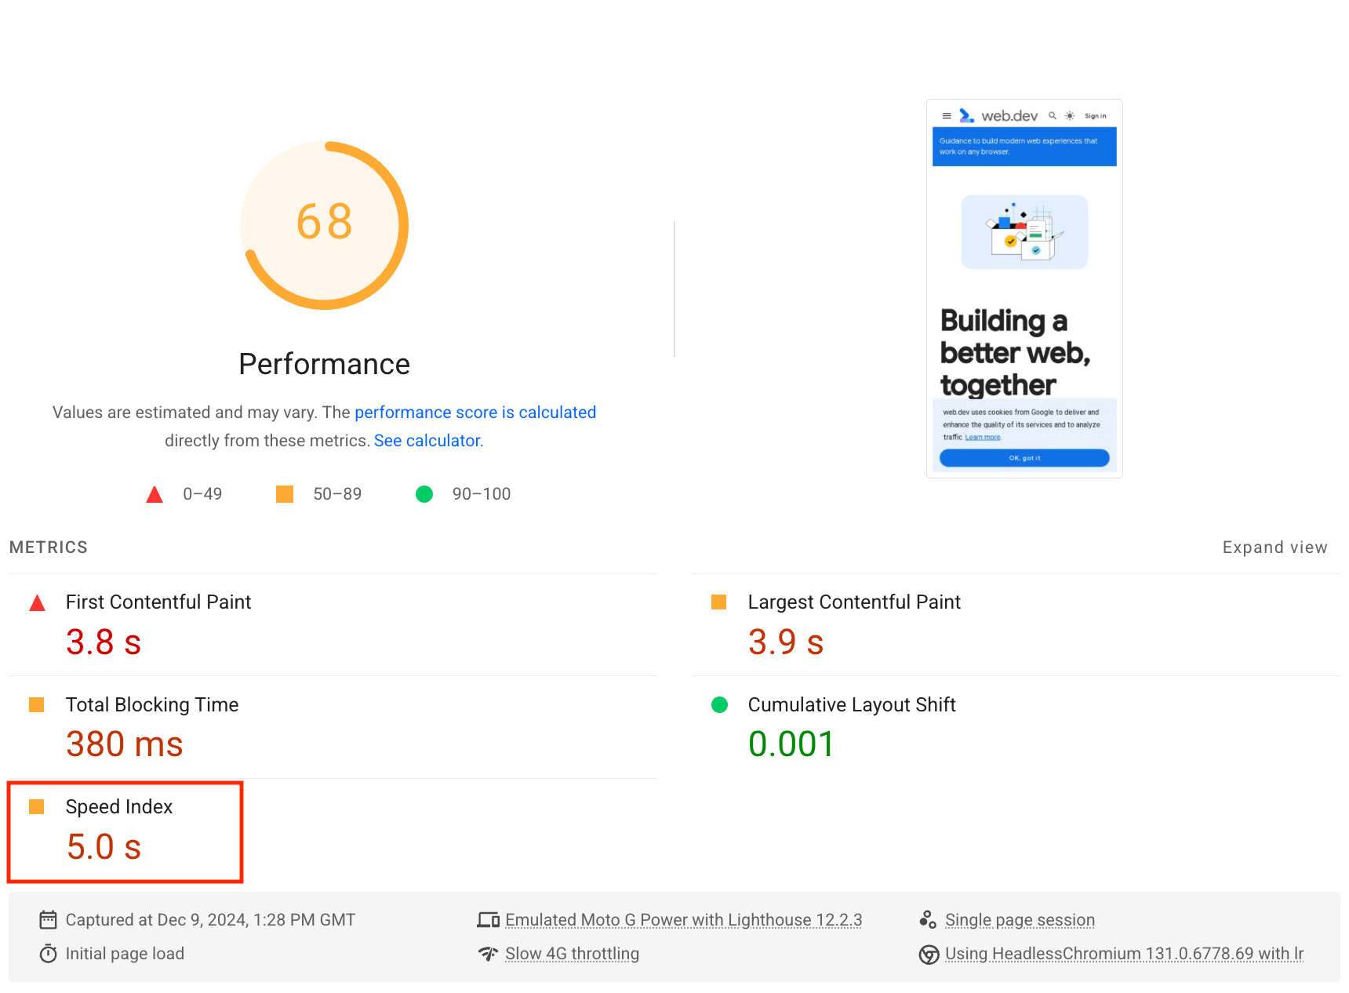Click the red triangle beside First Contentful Paint
1349x993 pixels.
(x=36, y=602)
